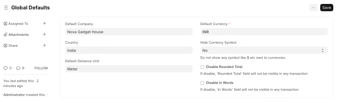The height and width of the screenshot is (103, 338).
Task: Toggle the sidebar hamburger menu icon
Action: click(x=6, y=8)
